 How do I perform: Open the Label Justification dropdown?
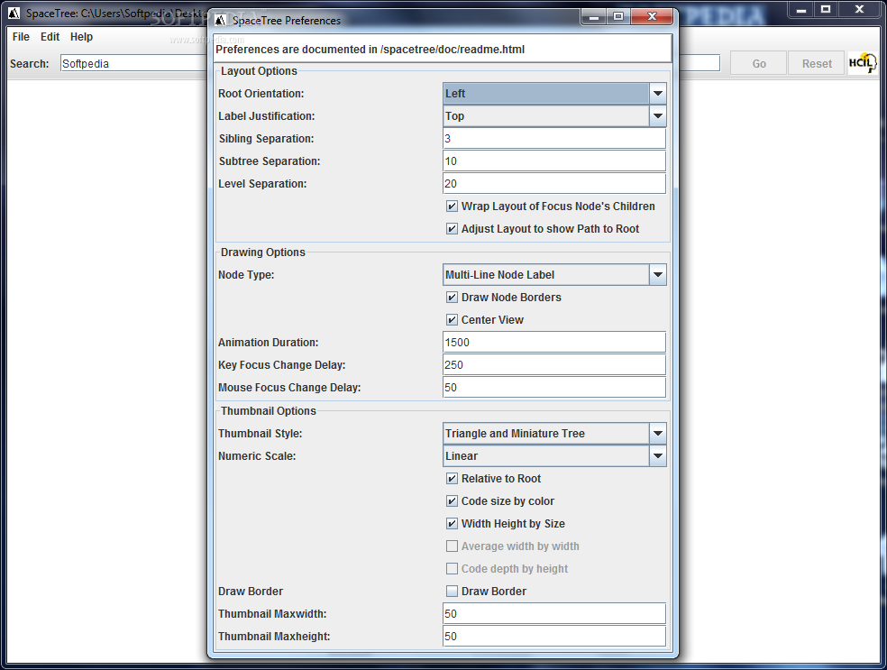coord(657,116)
